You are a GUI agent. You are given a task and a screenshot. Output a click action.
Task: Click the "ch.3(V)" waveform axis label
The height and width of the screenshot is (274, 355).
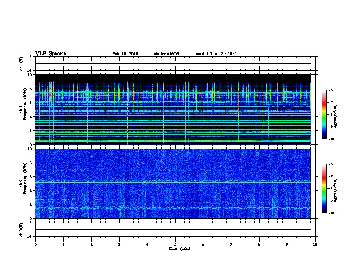tap(22, 230)
